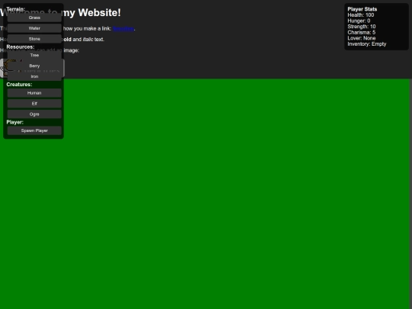Select the Human creature button

tap(34, 93)
